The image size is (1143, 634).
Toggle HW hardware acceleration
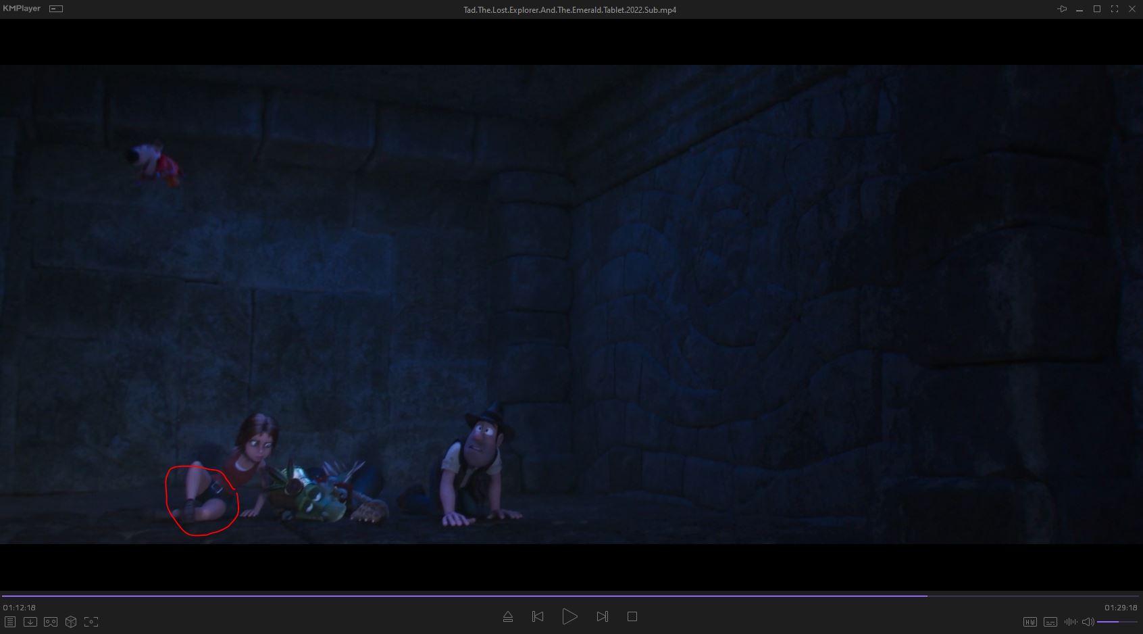(1030, 622)
